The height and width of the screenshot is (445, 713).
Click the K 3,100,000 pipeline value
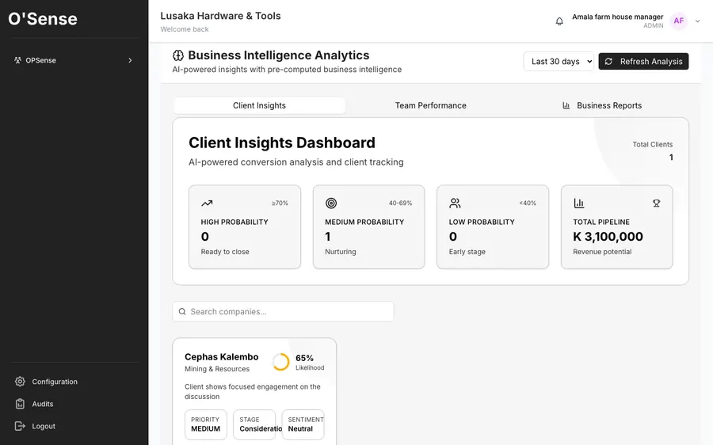[608, 237]
